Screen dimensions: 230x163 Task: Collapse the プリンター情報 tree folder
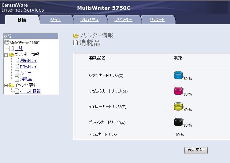(6, 55)
